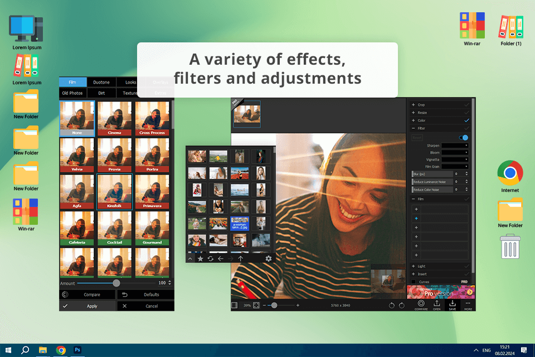The width and height of the screenshot is (535, 357).
Task: Switch to the Duotone tab
Action: click(101, 82)
